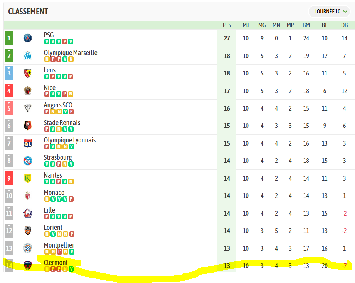355x283 pixels.
Task: Click the Lens club crest
Action: [x=28, y=73]
